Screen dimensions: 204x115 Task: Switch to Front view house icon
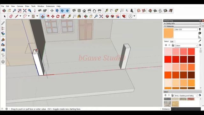84,11
